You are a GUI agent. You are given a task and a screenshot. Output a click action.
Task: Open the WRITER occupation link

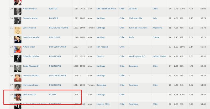point(53,9)
